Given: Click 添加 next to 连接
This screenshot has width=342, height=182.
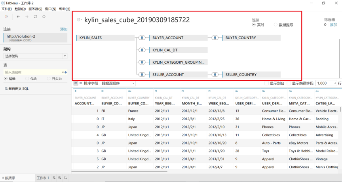Looking at the screenshot, I should point(64,29).
